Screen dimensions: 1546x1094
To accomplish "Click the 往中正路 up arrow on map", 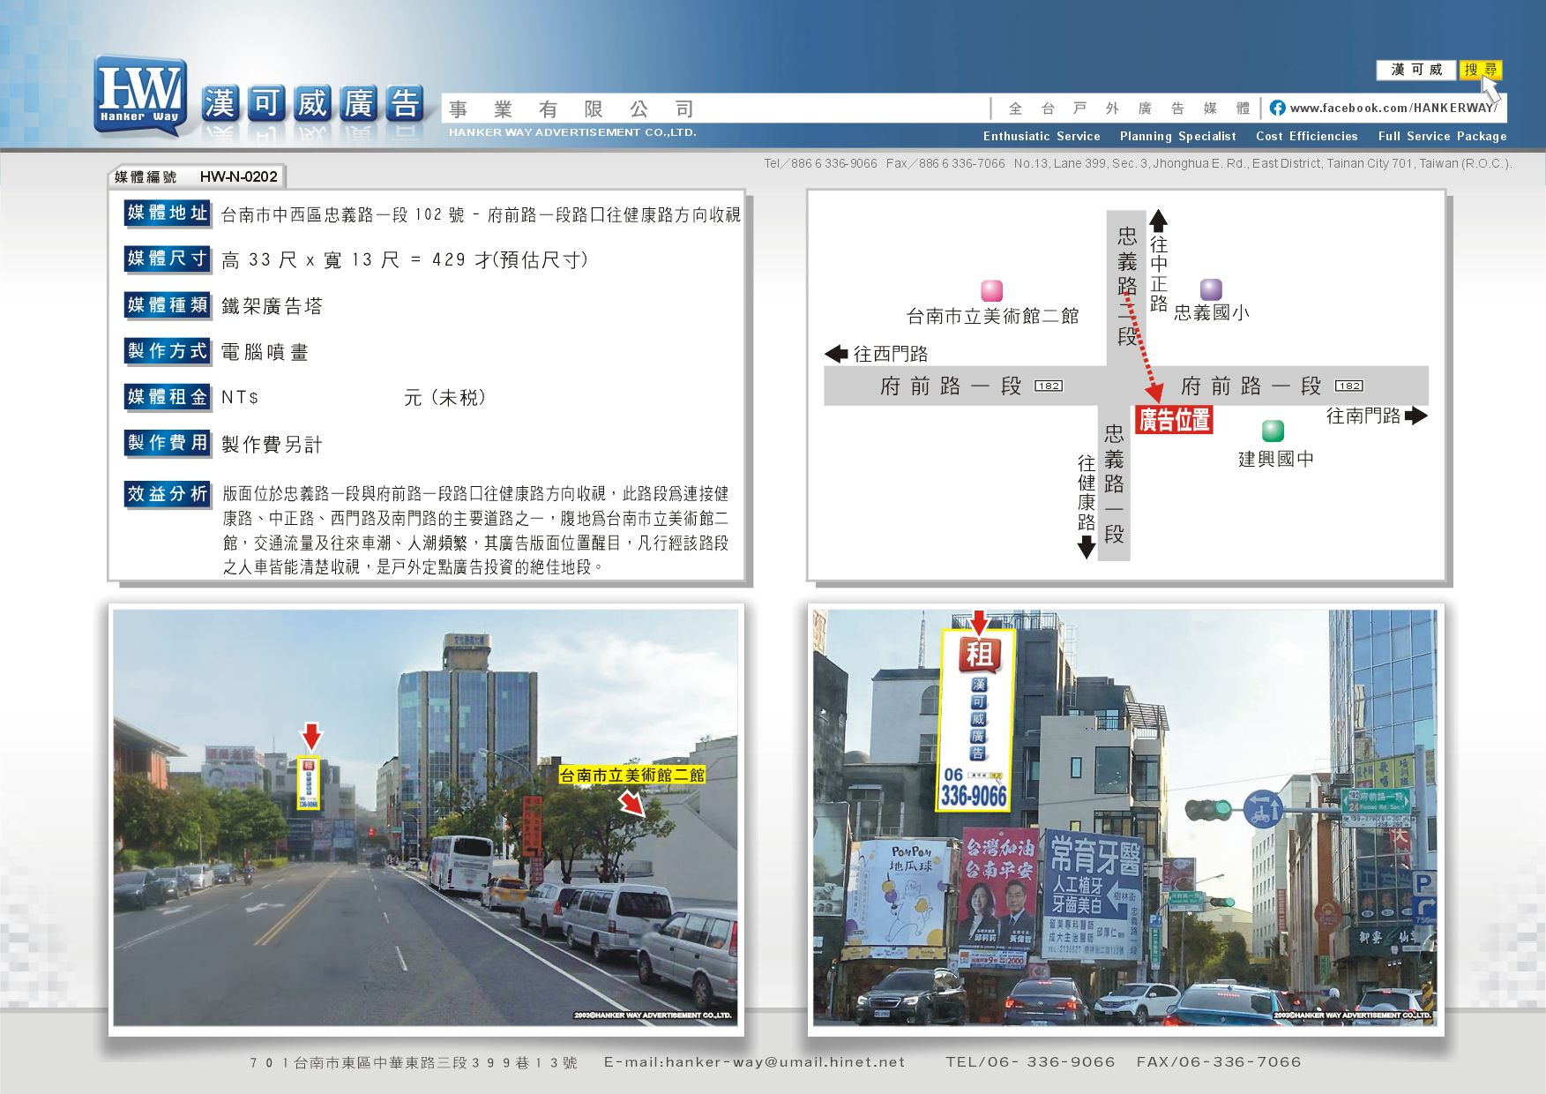I will coord(1158,221).
